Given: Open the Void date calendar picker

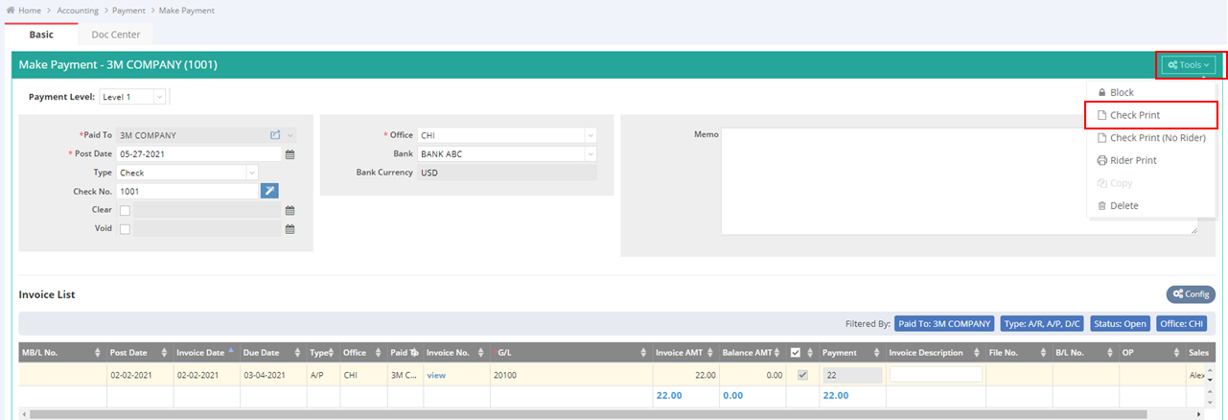Looking at the screenshot, I should pos(290,229).
